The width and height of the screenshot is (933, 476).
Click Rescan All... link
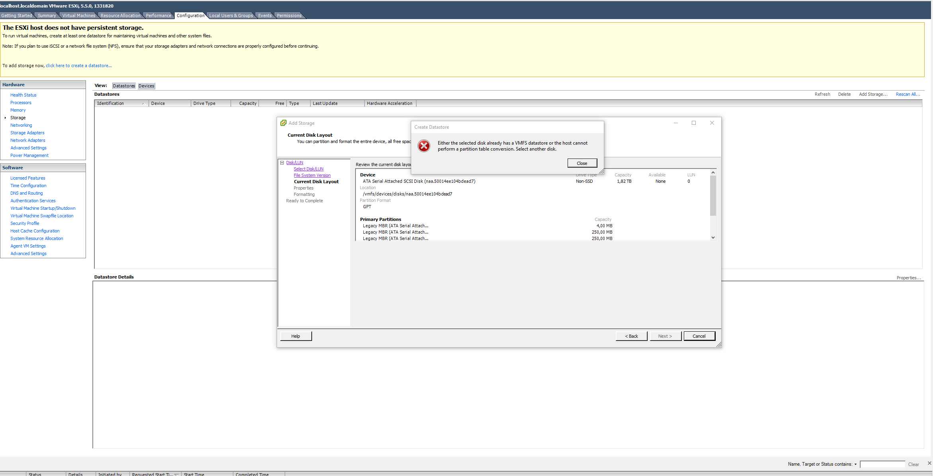908,94
